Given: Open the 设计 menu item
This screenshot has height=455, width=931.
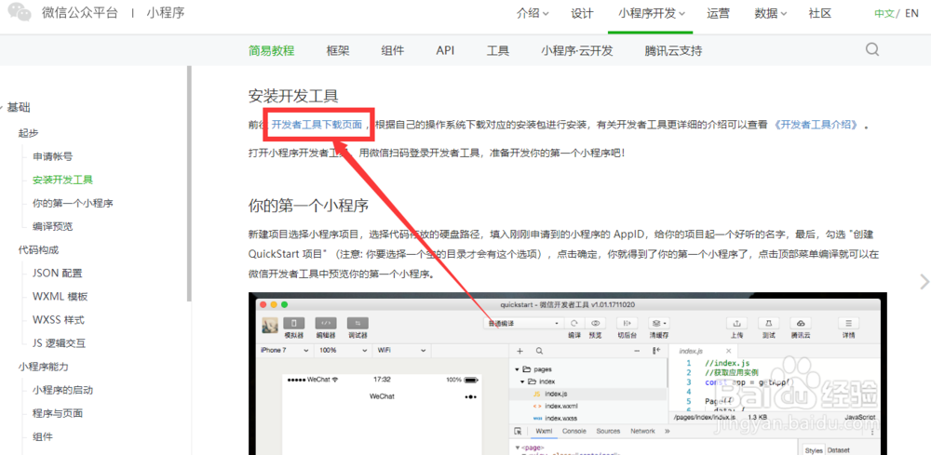Looking at the screenshot, I should pyautogui.click(x=582, y=14).
